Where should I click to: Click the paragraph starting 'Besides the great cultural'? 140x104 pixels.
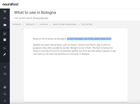click(74, 49)
